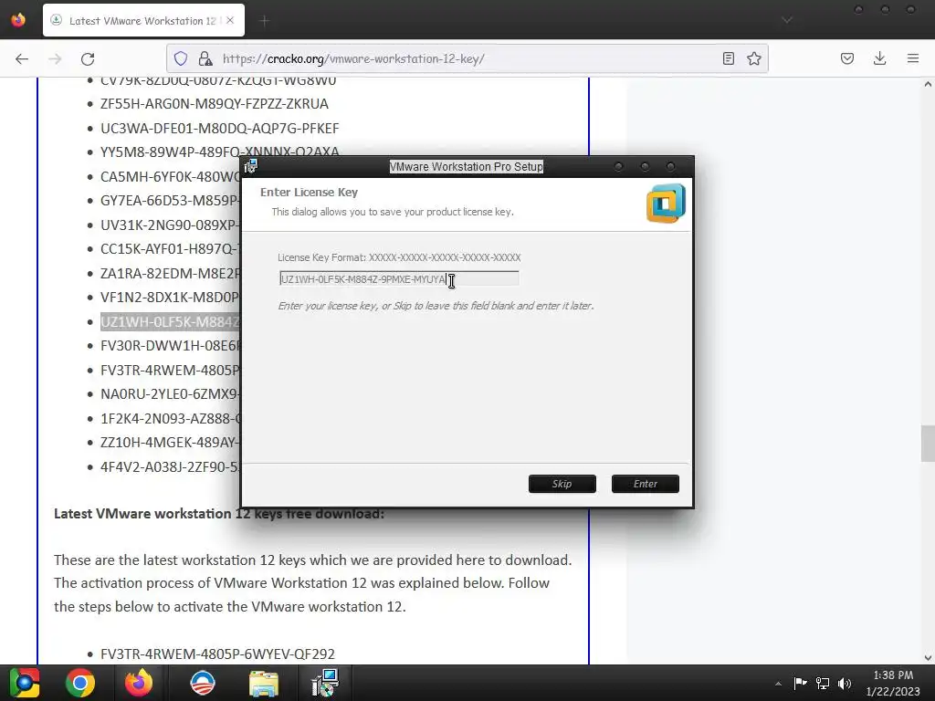Open the Firefox downloads panel

tap(879, 58)
